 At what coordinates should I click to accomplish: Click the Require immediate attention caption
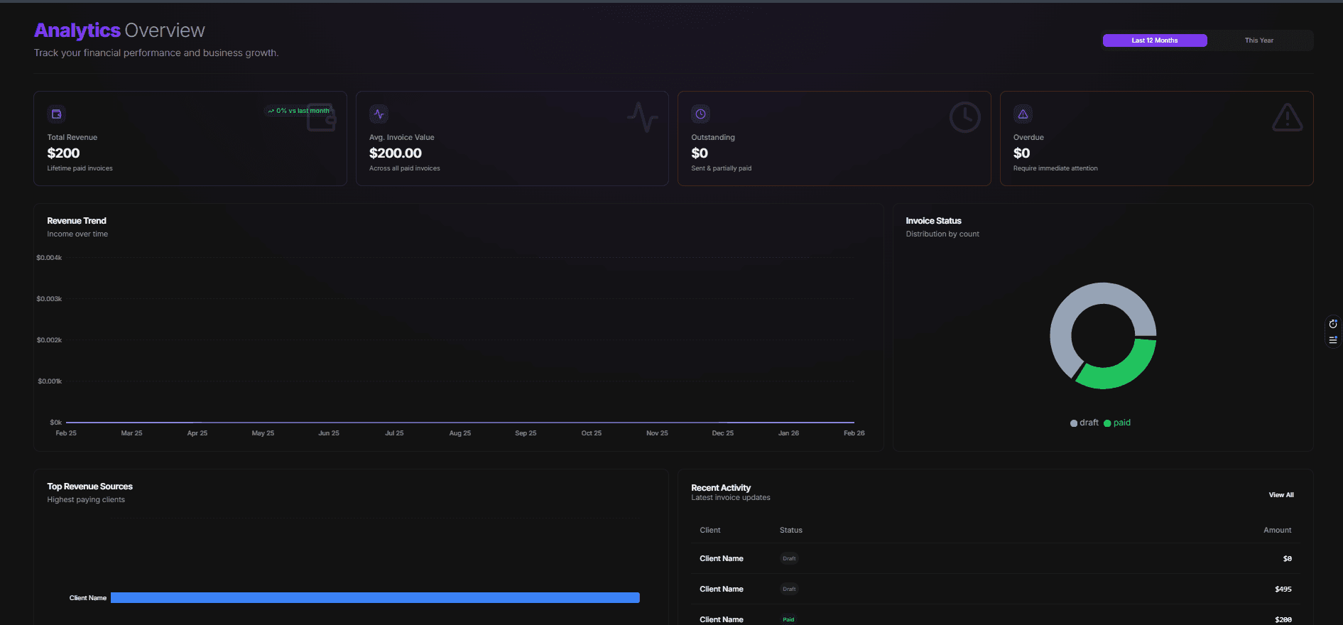click(1055, 168)
